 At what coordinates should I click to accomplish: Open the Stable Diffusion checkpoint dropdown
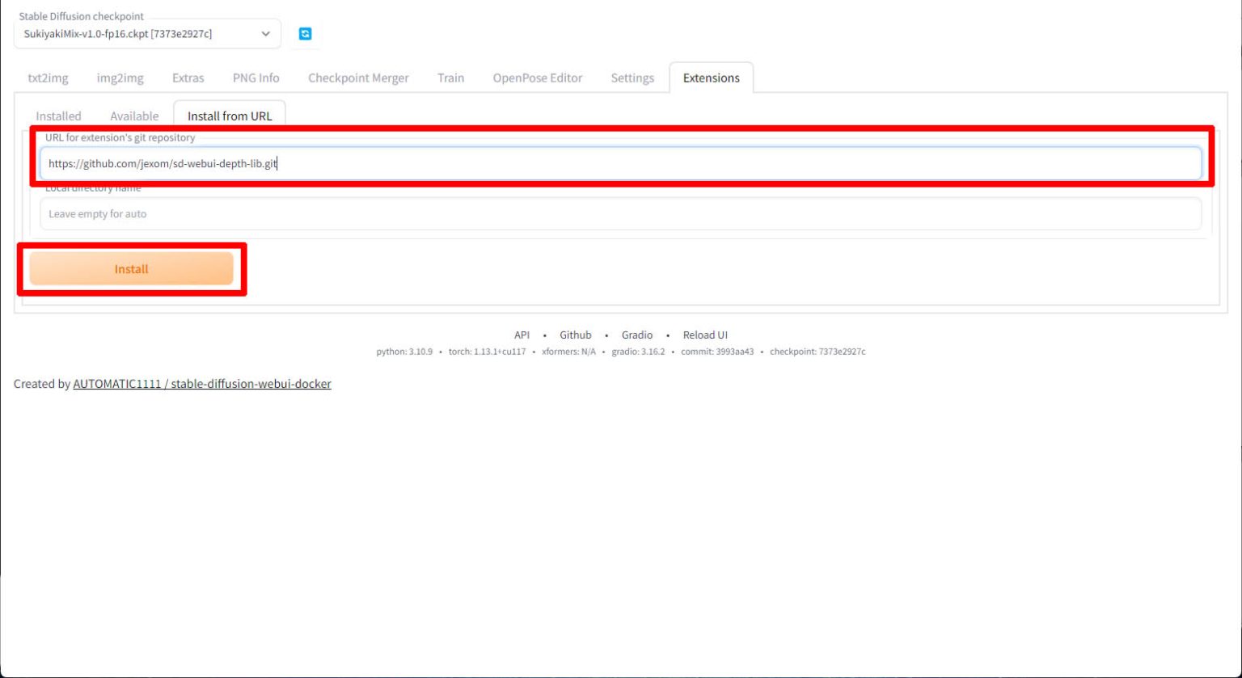point(147,34)
